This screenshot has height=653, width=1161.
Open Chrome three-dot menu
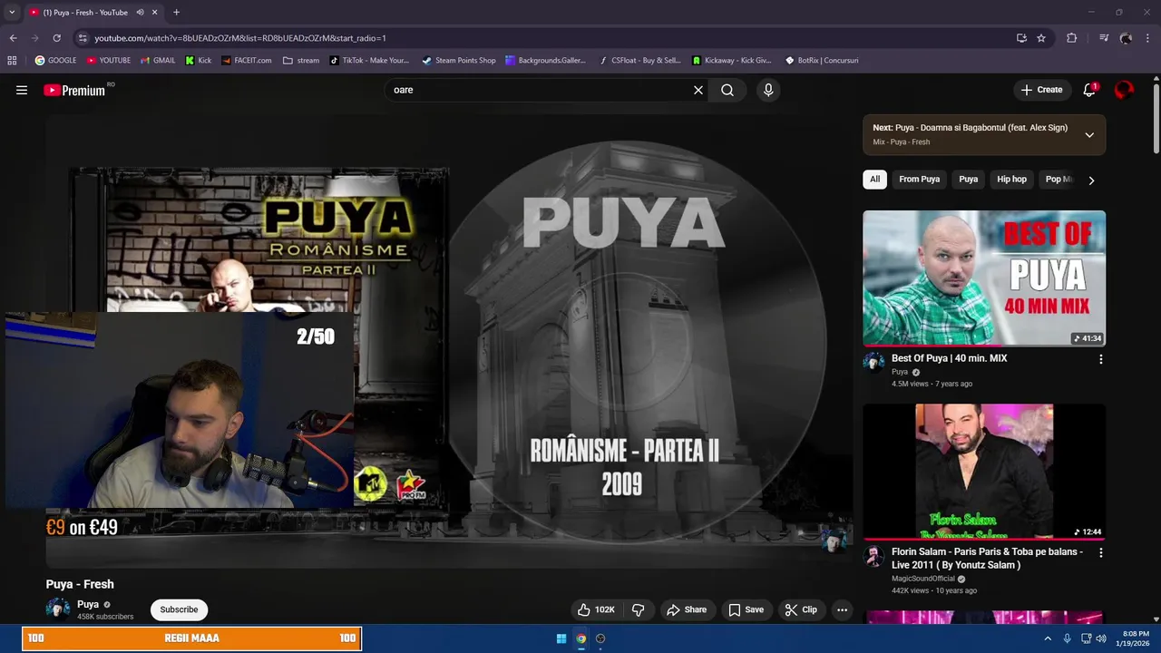coord(1148,38)
